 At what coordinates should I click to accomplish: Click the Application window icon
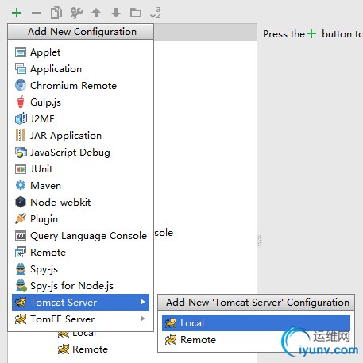21,69
